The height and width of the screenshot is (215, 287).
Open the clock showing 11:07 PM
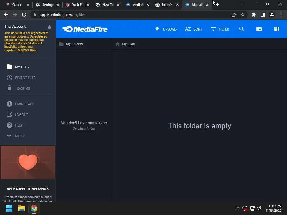(274, 208)
